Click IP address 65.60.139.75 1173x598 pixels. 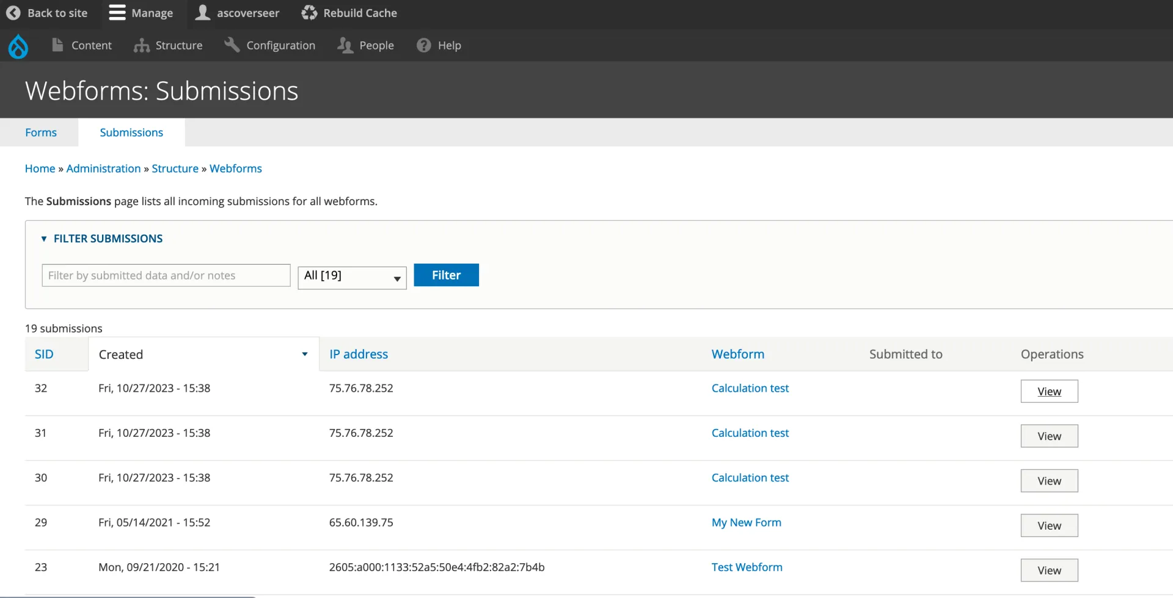coord(361,522)
